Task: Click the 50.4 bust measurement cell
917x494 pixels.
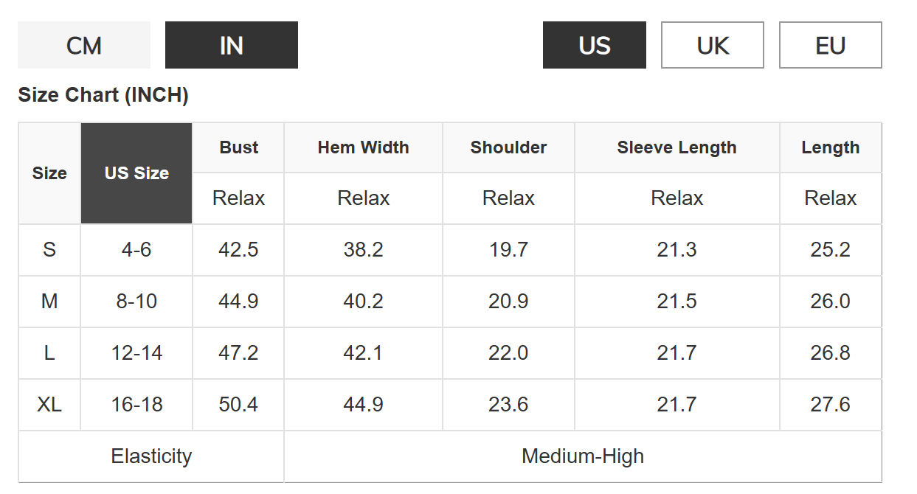Action: click(x=238, y=405)
